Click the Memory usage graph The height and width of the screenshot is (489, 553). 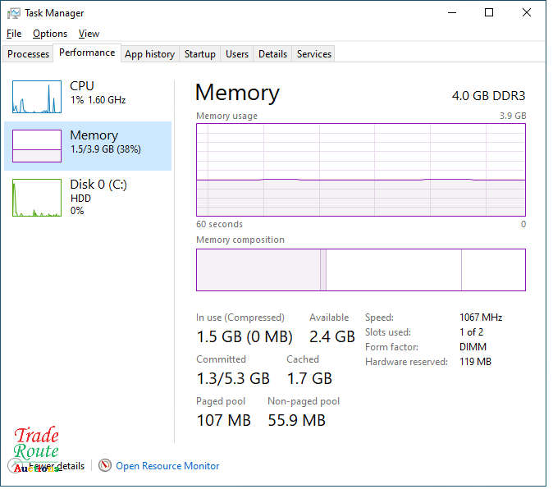[361, 170]
